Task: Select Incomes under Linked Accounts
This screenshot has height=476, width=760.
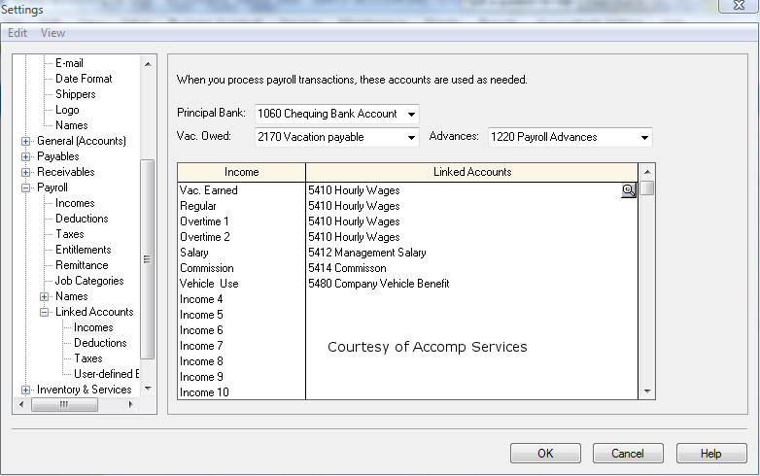Action: click(x=93, y=327)
